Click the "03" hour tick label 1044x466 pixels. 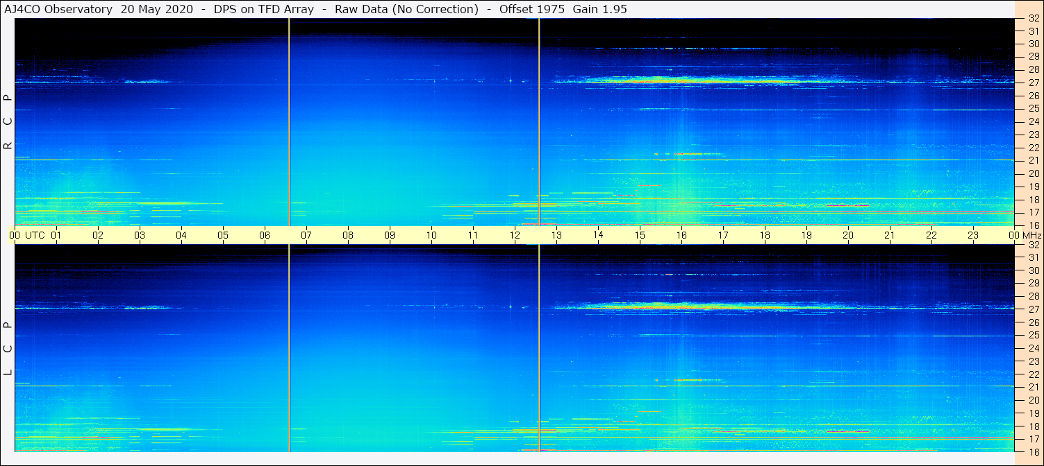[140, 235]
